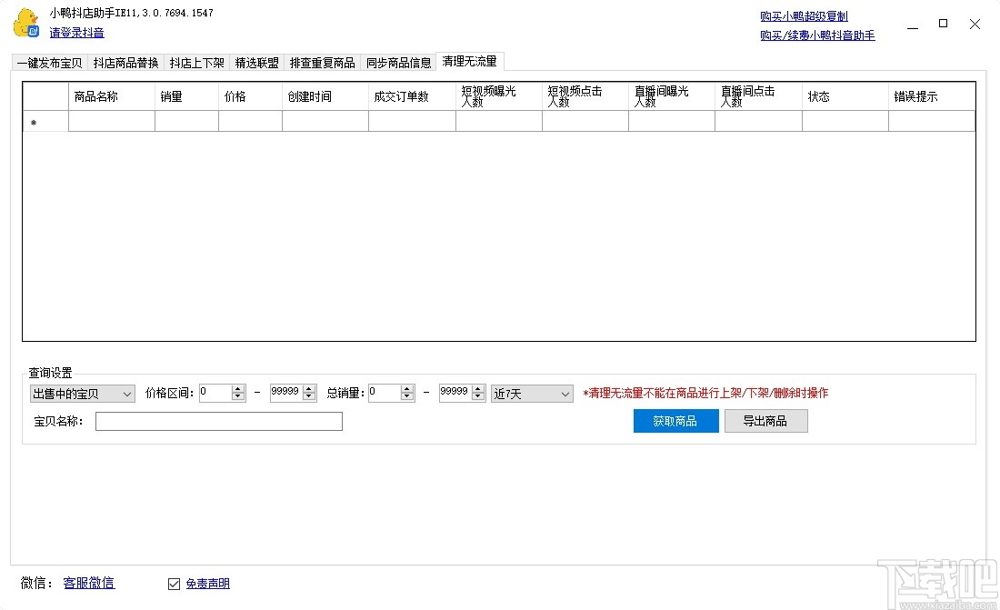Click the 导出商品 button
This screenshot has width=1000, height=610.
tap(766, 421)
